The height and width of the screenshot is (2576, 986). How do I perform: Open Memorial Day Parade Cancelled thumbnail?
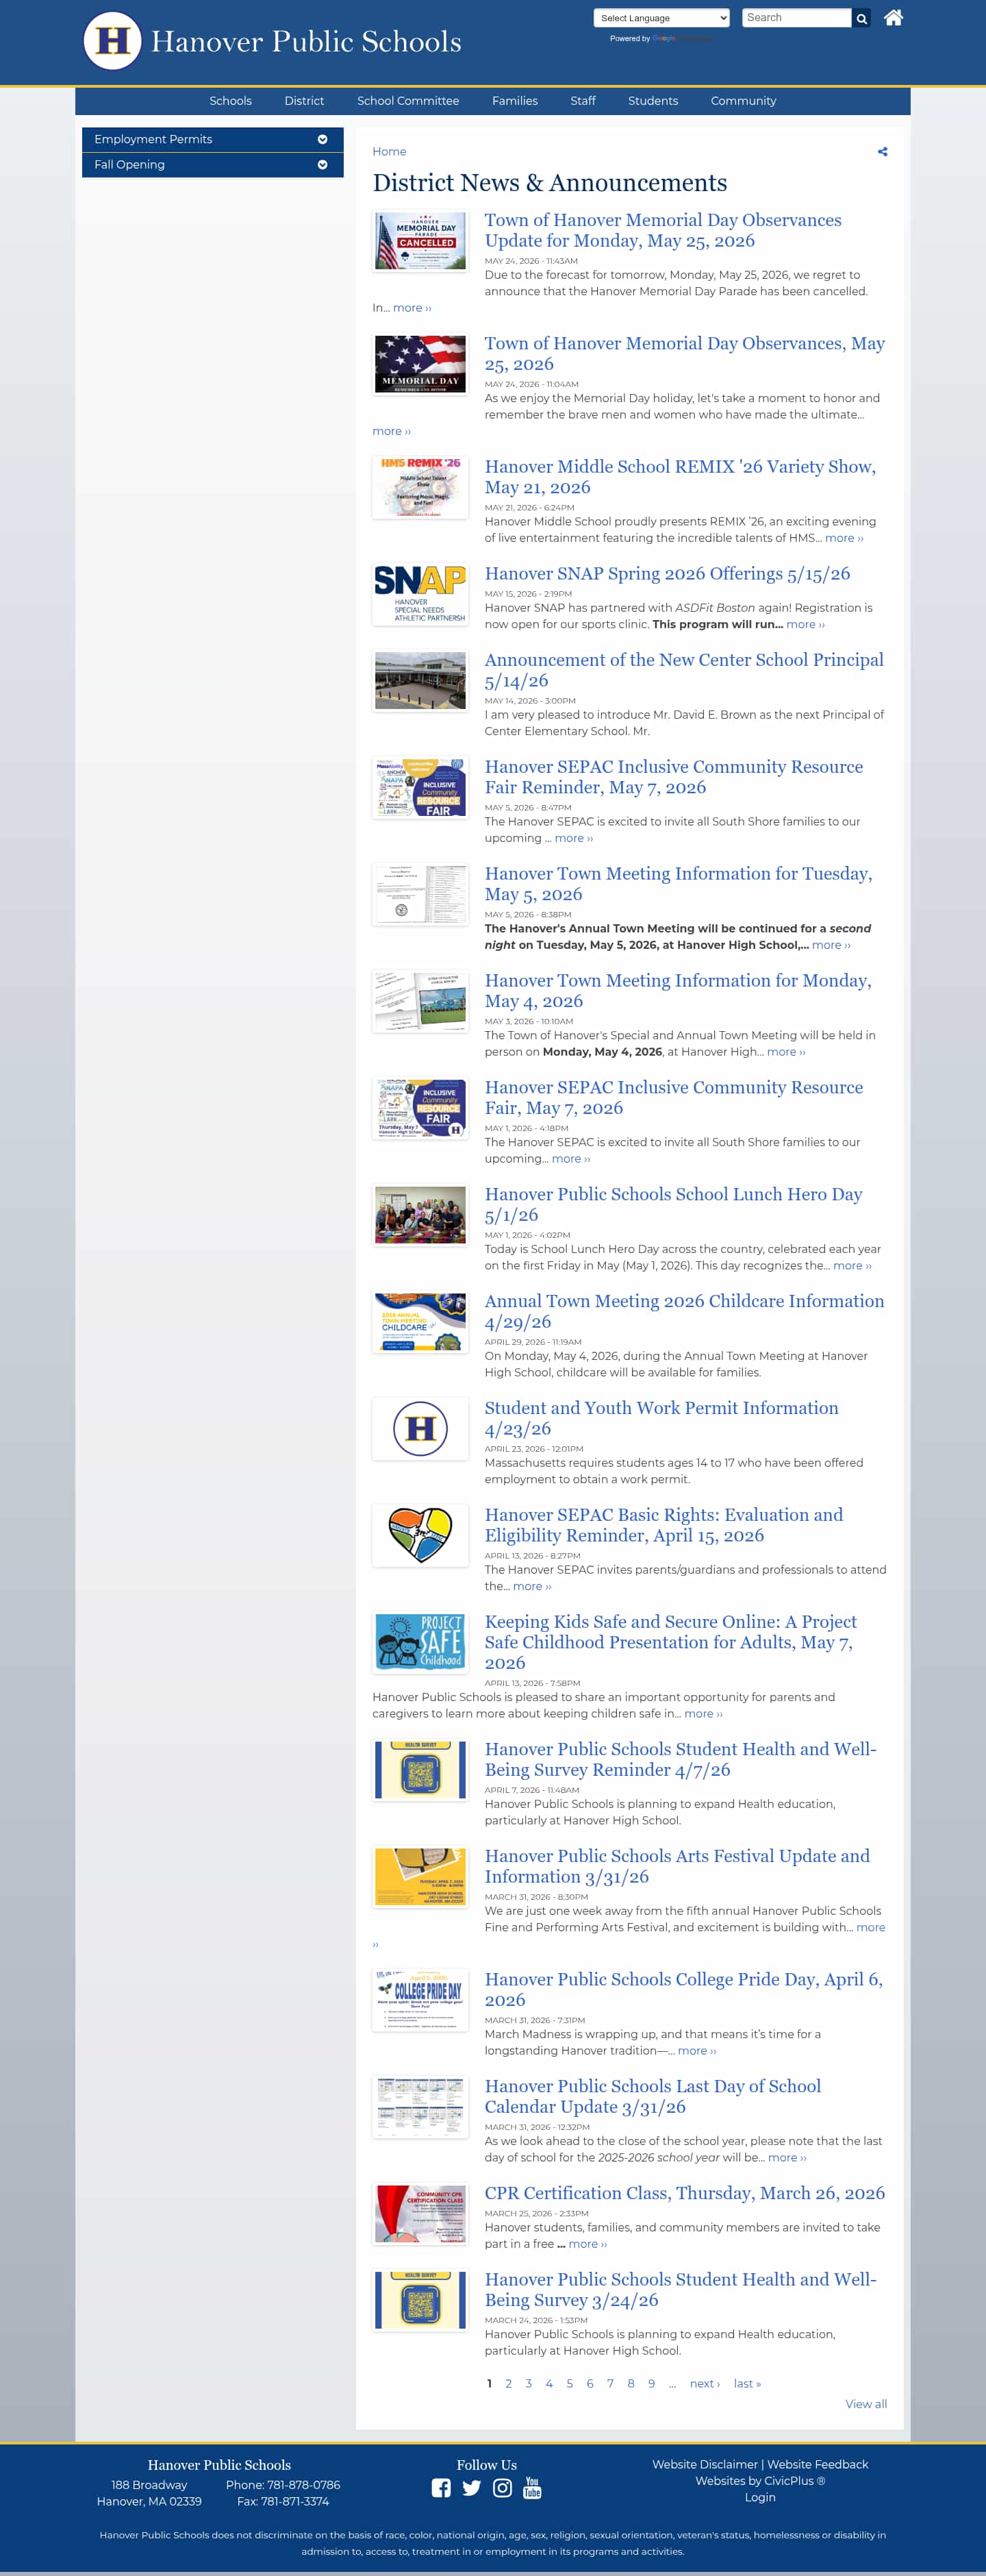click(420, 241)
